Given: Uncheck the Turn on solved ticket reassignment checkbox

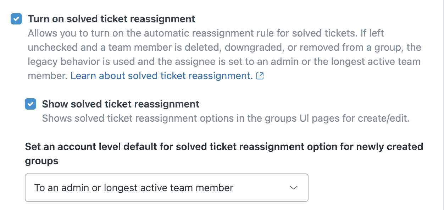Looking at the screenshot, I should pyautogui.click(x=16, y=19).
